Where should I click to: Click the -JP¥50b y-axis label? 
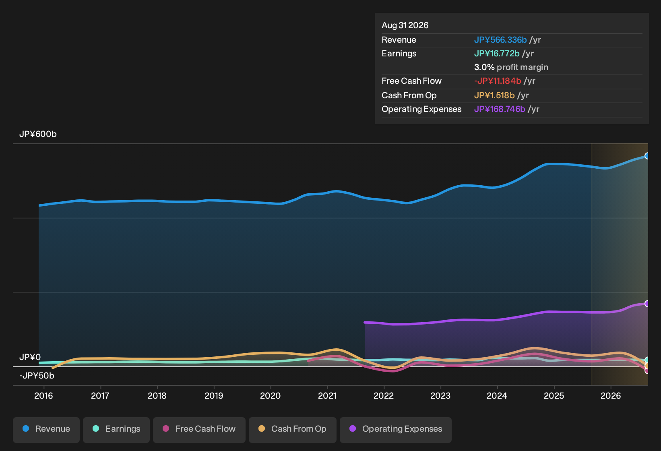point(37,376)
